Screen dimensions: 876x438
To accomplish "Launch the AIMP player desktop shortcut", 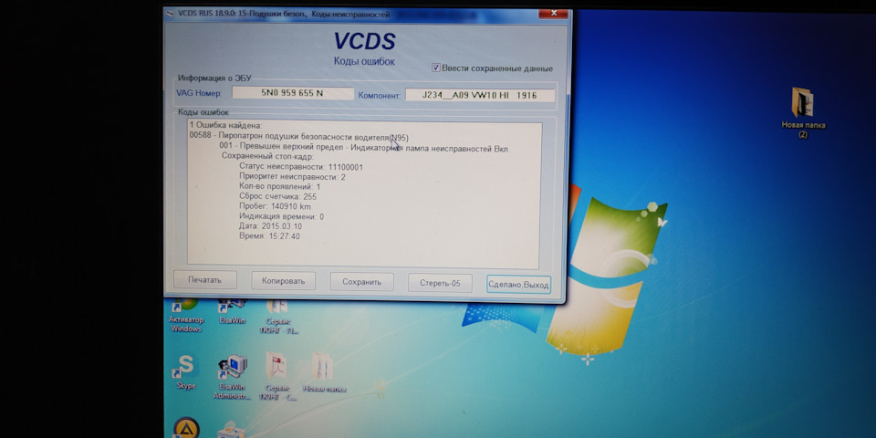I will click(x=186, y=429).
